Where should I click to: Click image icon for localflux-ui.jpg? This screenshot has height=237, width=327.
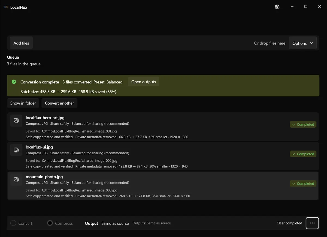[x=16, y=150]
